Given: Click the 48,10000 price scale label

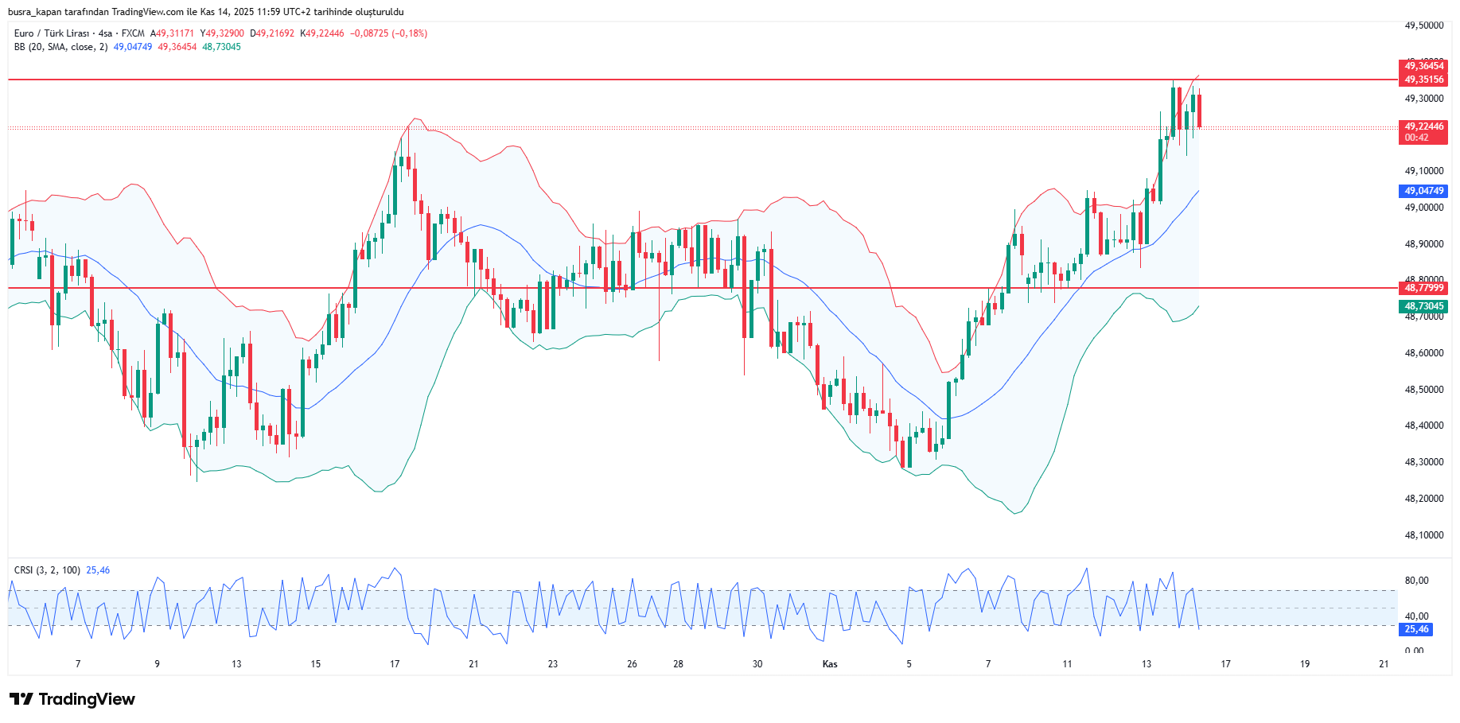Looking at the screenshot, I should click(1423, 535).
